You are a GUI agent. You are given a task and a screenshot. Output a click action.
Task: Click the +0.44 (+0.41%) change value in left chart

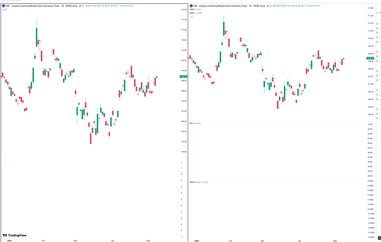pos(126,6)
